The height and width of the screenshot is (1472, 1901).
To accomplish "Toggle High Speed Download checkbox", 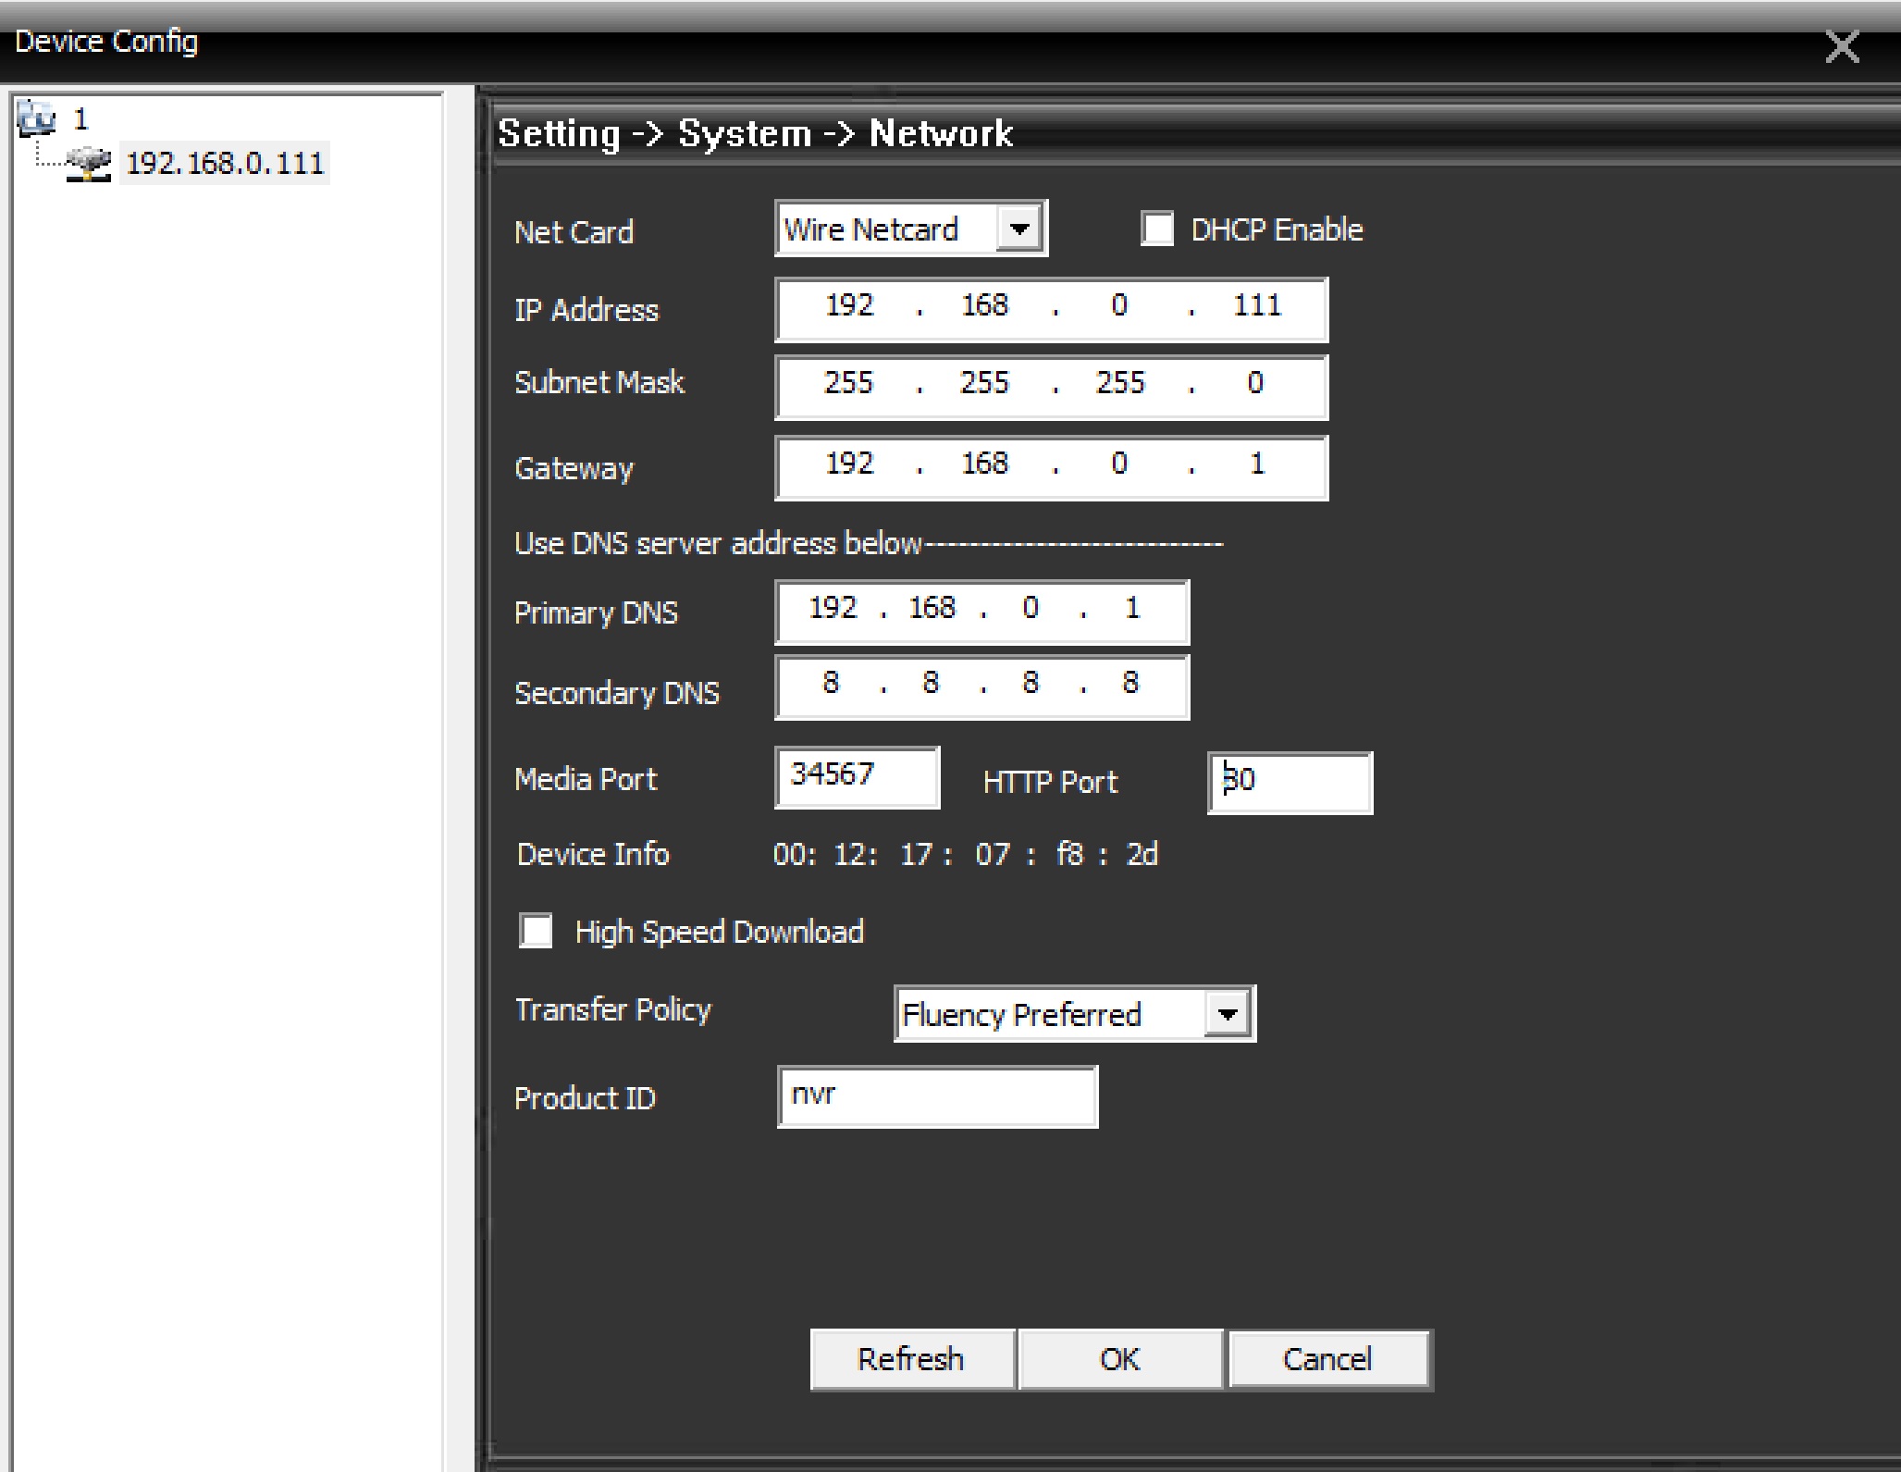I will tap(536, 931).
